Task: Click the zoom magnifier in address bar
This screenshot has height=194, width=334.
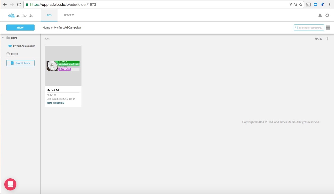Action: coord(296,5)
